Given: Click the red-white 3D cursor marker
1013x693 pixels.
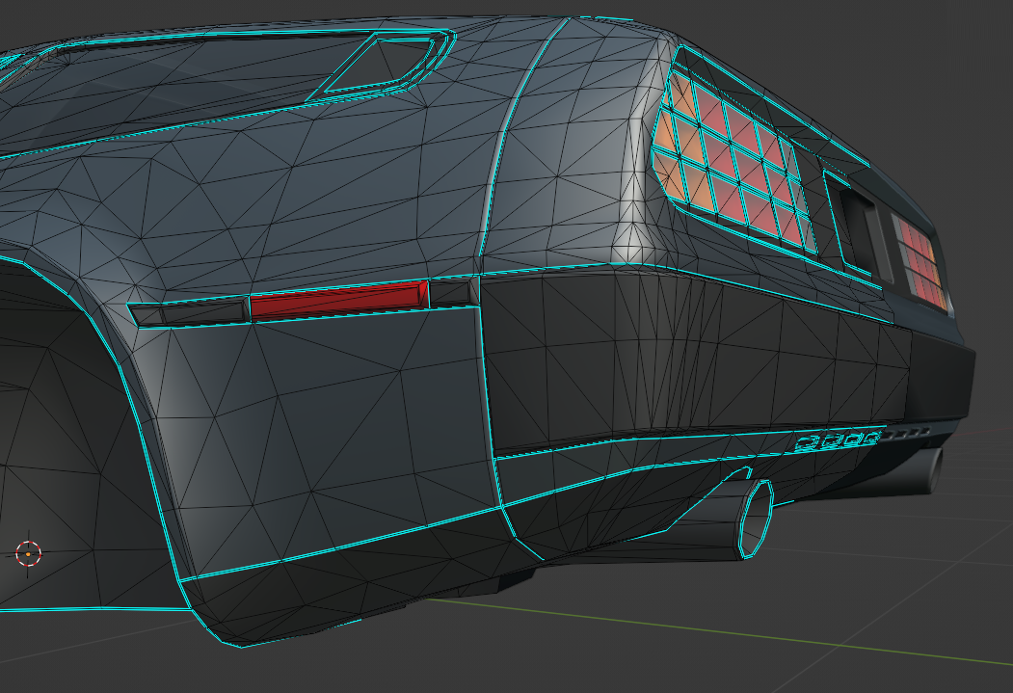Looking at the screenshot, I should [x=28, y=553].
